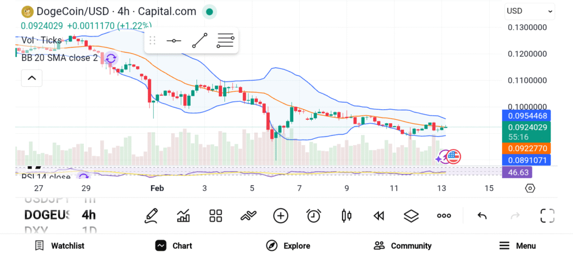Open the indicators chart icon

click(183, 215)
